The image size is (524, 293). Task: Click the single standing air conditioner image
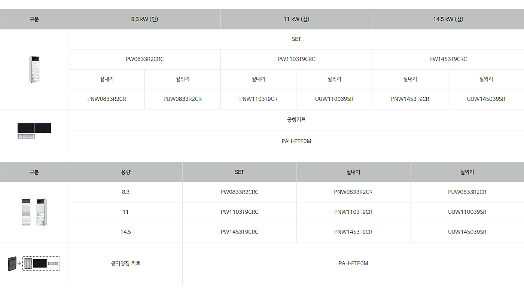tap(34, 70)
